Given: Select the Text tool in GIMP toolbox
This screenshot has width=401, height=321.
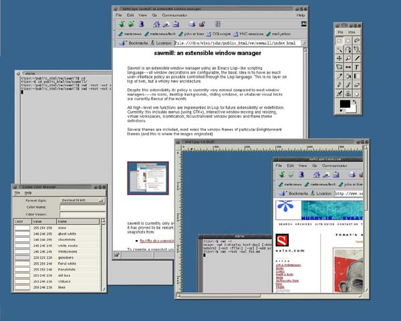Looking at the screenshot, I should (357, 67).
